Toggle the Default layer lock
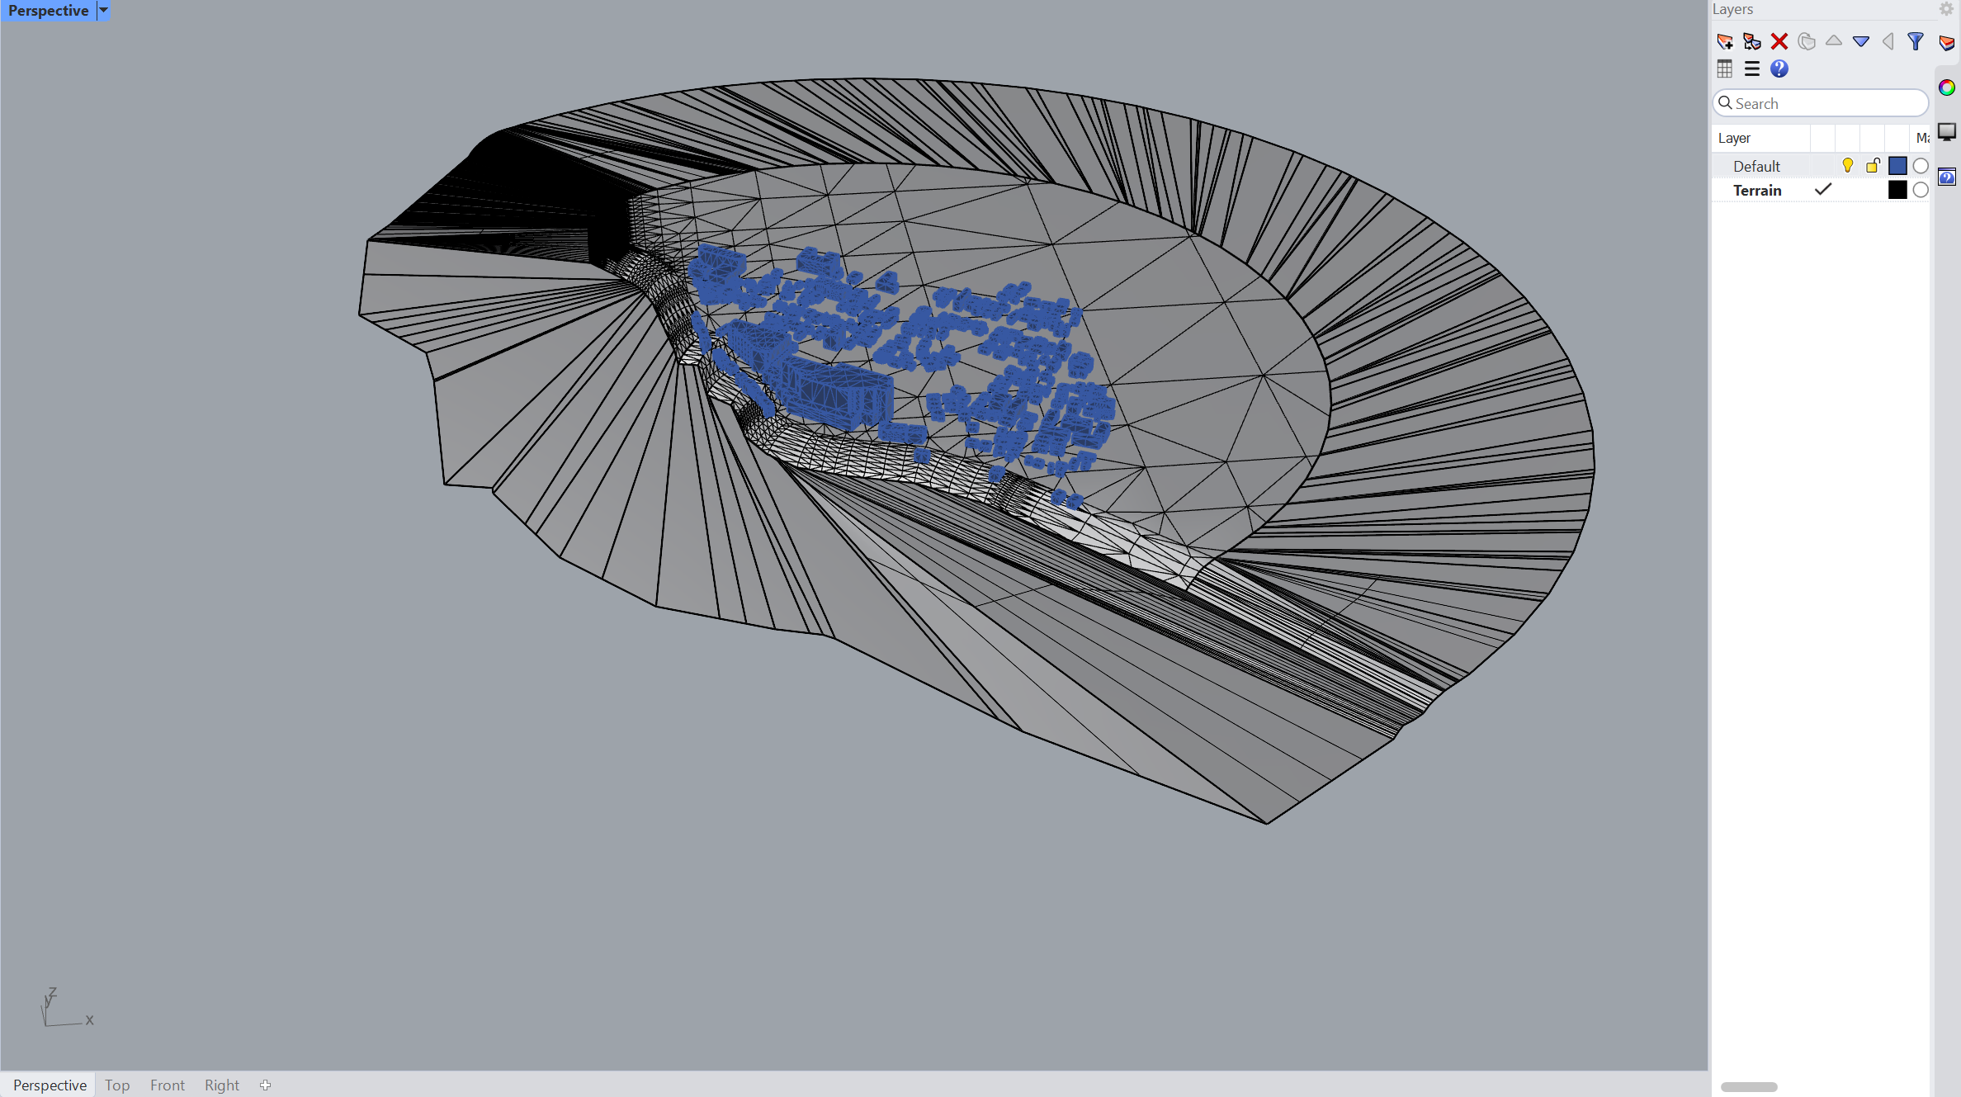This screenshot has height=1097, width=1961. pos(1873,166)
